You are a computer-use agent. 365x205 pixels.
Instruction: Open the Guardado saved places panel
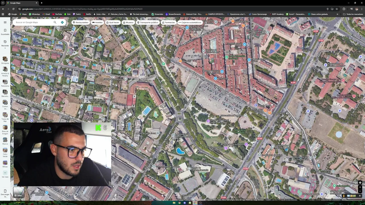5,32
